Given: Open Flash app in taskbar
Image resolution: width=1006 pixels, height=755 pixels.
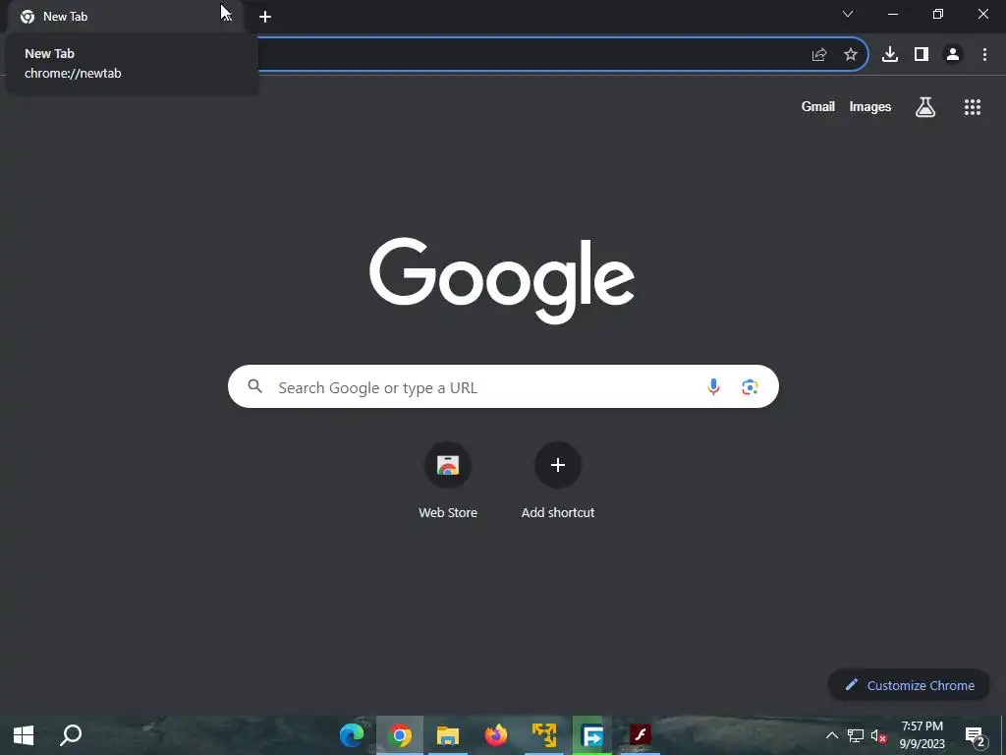Looking at the screenshot, I should click(641, 735).
